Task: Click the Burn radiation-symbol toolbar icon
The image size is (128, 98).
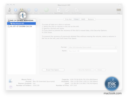Action: 22,10
